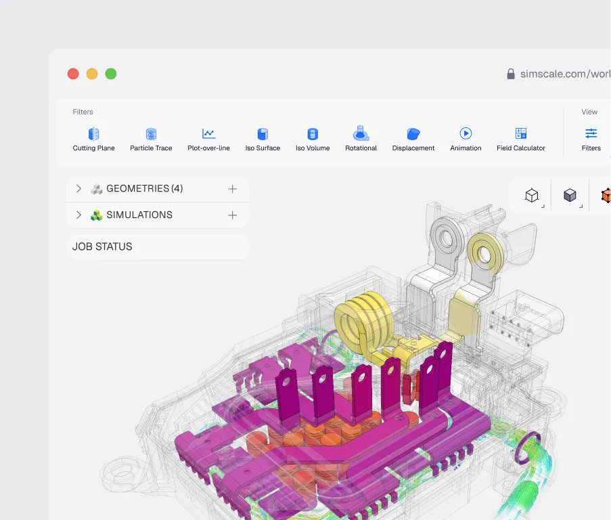Apply the Iso Surface filter
This screenshot has height=520, width=611.
click(263, 139)
